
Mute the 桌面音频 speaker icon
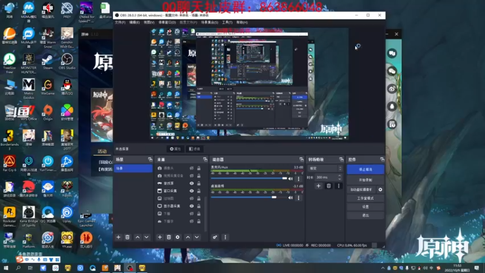290,198
